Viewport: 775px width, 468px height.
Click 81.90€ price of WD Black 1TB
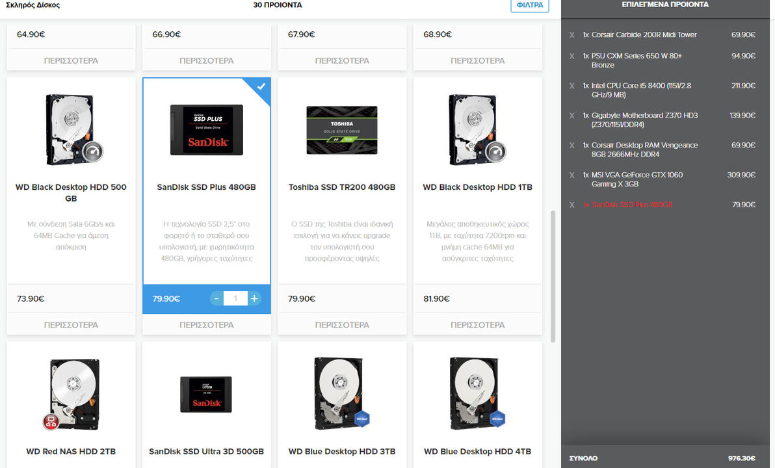437,298
